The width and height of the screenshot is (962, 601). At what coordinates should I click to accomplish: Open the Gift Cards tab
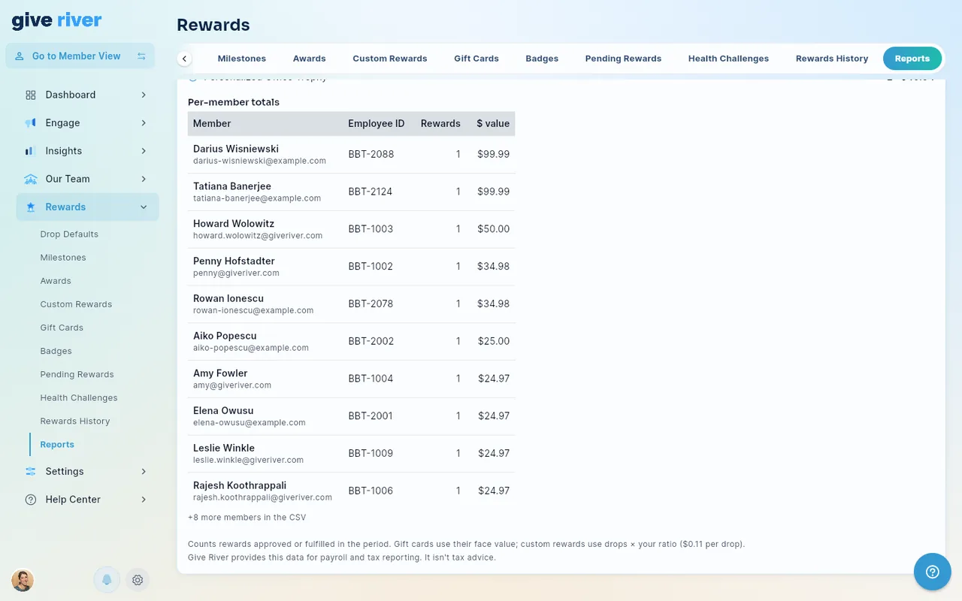(x=476, y=59)
